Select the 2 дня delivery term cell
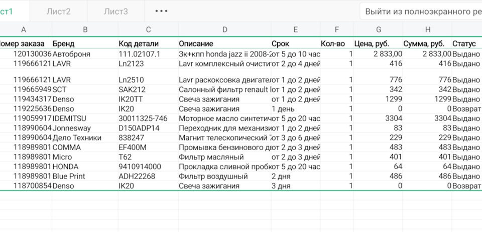Screen dimensions: 482x232 pos(295,176)
